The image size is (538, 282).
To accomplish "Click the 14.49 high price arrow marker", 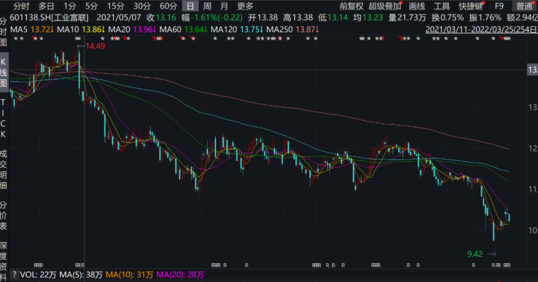I will pyautogui.click(x=91, y=46).
